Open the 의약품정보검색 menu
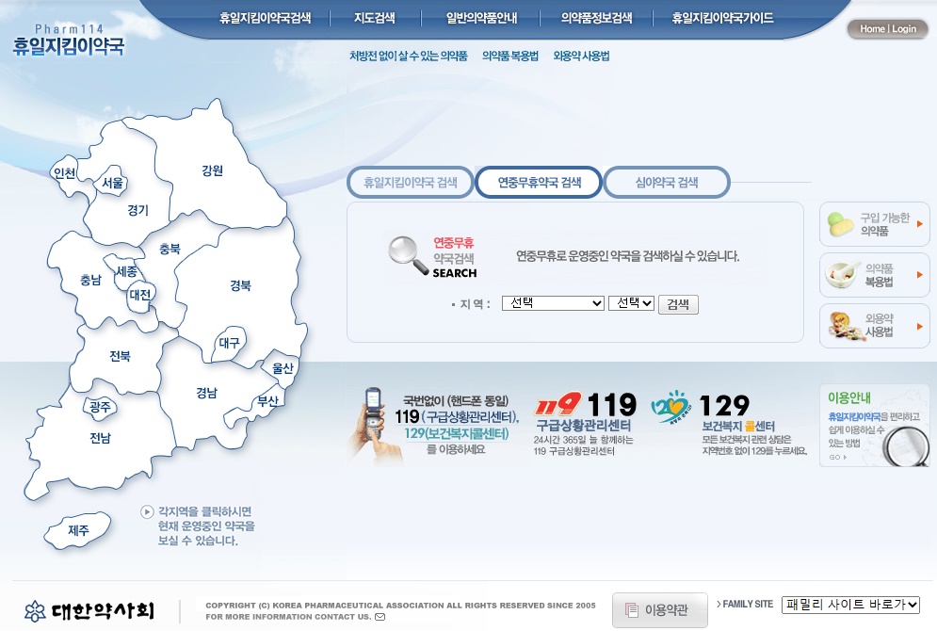Screen dimensions: 937x631 point(596,18)
